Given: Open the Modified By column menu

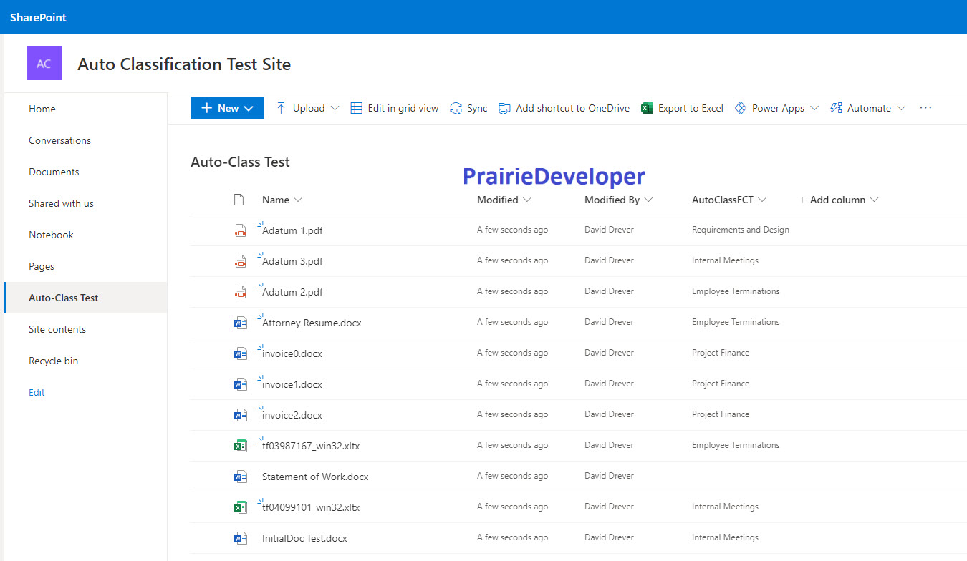Looking at the screenshot, I should [x=618, y=200].
